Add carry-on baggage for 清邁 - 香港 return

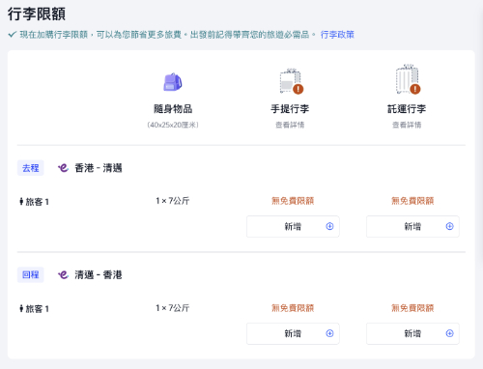[x=293, y=333]
